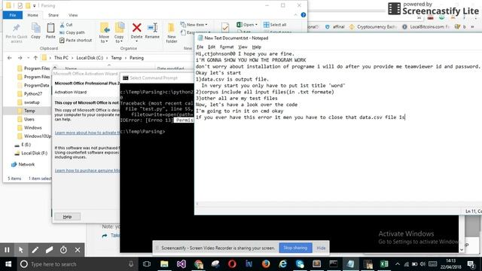The height and width of the screenshot is (271, 482).
Task: Click Select all in Explorer ribbon
Action: [275, 25]
